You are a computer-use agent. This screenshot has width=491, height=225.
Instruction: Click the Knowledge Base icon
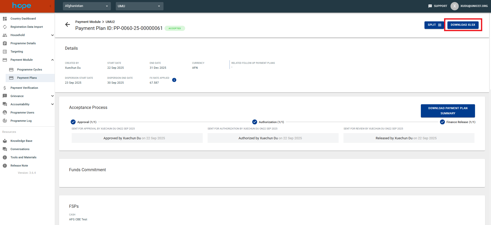[5, 141]
